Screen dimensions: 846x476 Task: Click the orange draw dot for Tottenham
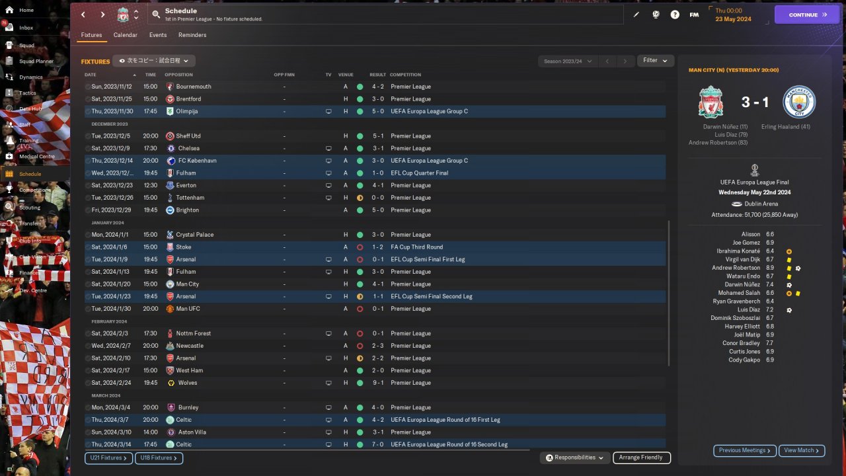[360, 198]
